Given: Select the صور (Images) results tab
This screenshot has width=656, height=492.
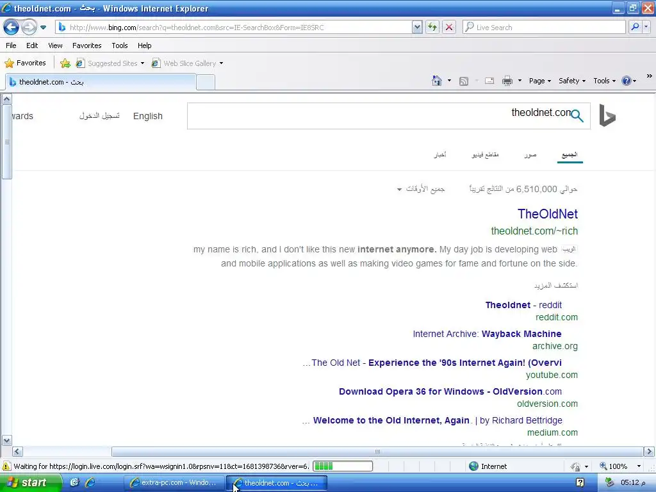Looking at the screenshot, I should 530,155.
